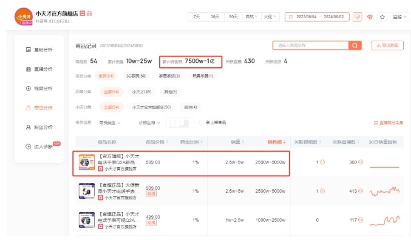Click the star favorite icon
Viewport: 411px width, 240px height.
(x=382, y=17)
